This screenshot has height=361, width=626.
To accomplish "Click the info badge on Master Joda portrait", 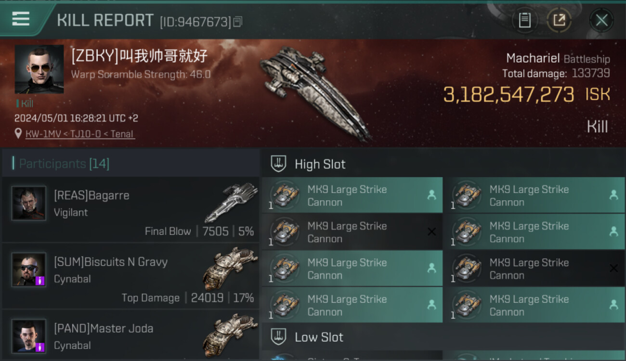I will (x=40, y=347).
